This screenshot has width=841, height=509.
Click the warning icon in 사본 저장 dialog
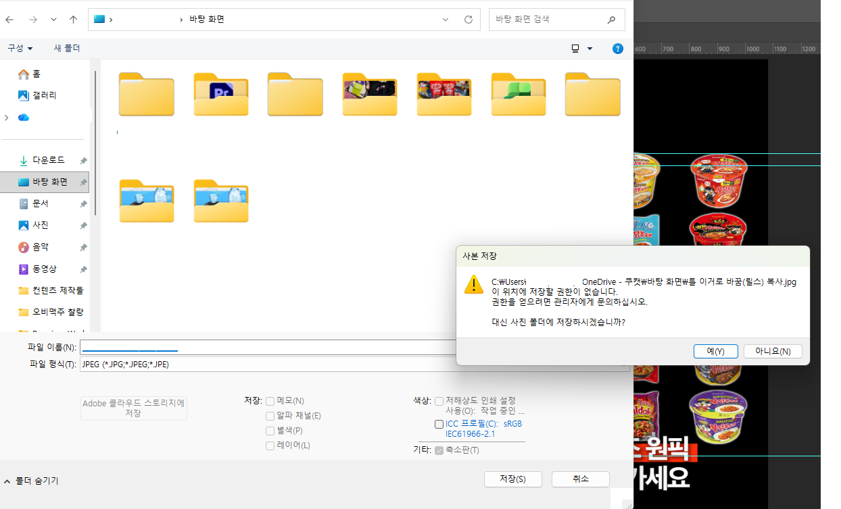coord(474,284)
